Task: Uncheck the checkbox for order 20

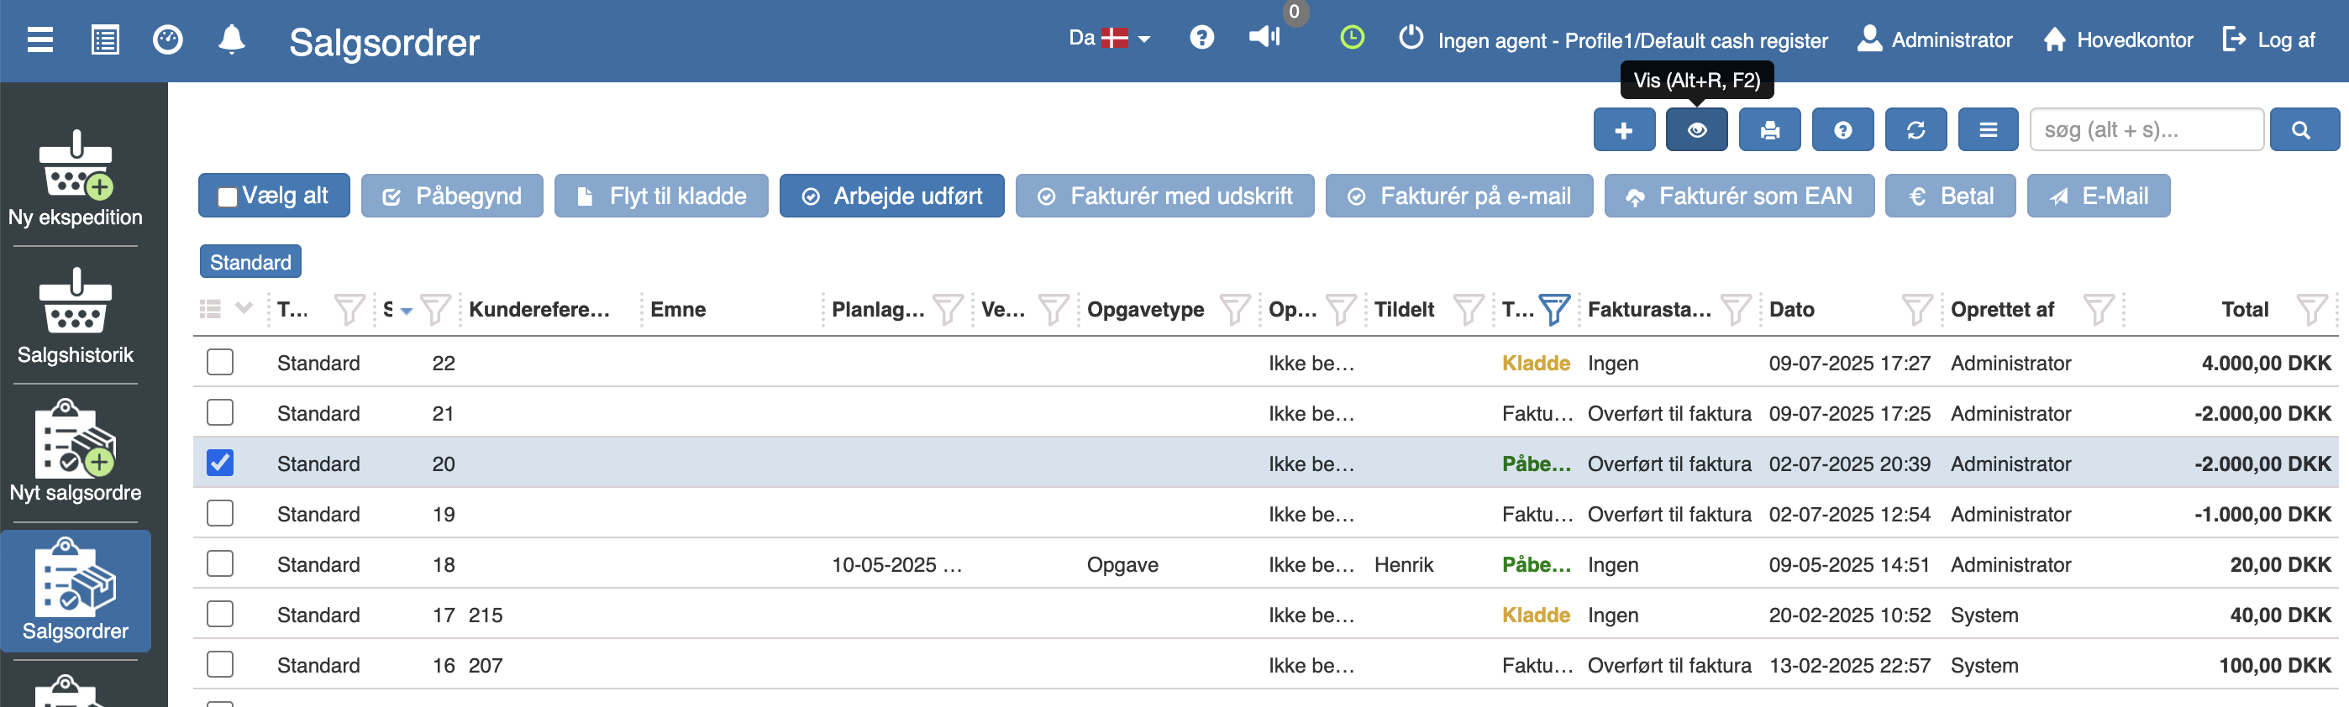Action: 220,463
